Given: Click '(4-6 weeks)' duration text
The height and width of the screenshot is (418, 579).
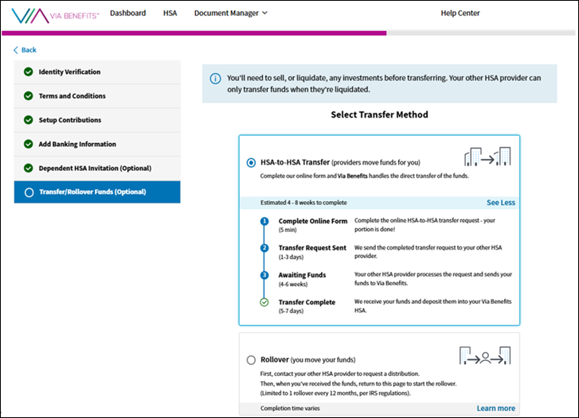Looking at the screenshot, I should [293, 284].
